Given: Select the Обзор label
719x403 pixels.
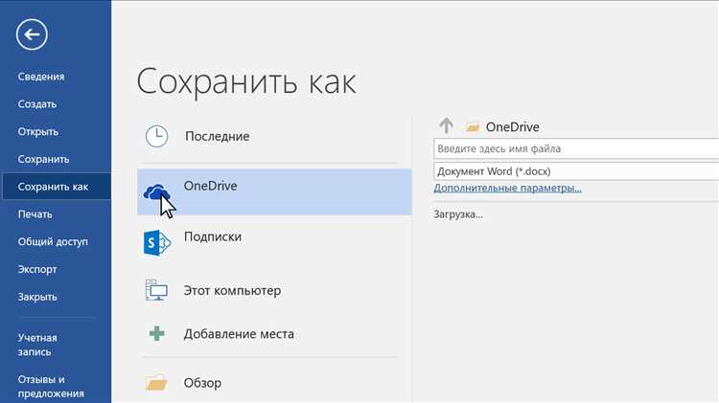Looking at the screenshot, I should pyautogui.click(x=202, y=383).
